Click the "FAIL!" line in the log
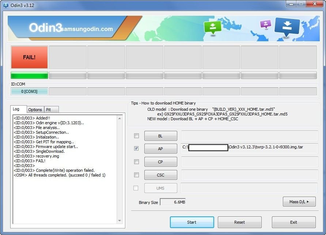The image size is (326, 235). pyautogui.click(x=30, y=161)
